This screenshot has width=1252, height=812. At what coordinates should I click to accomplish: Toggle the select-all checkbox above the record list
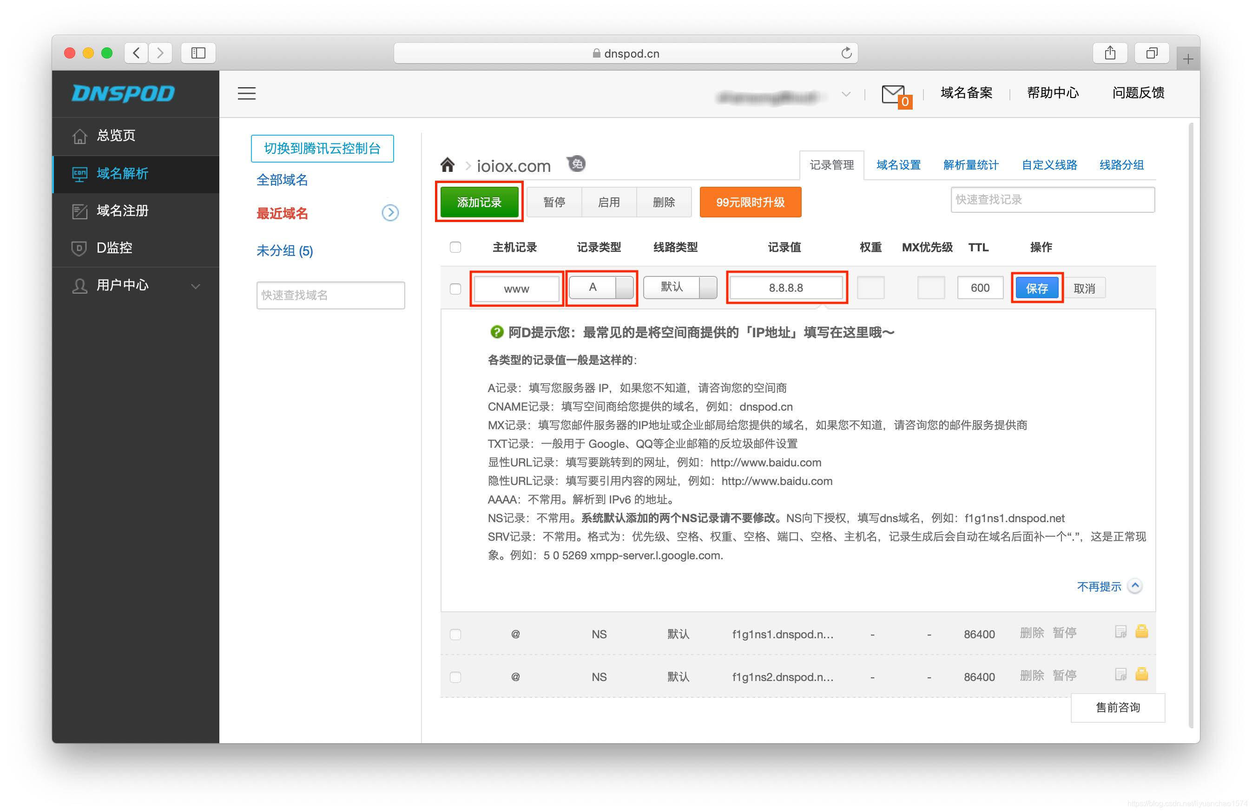[455, 247]
